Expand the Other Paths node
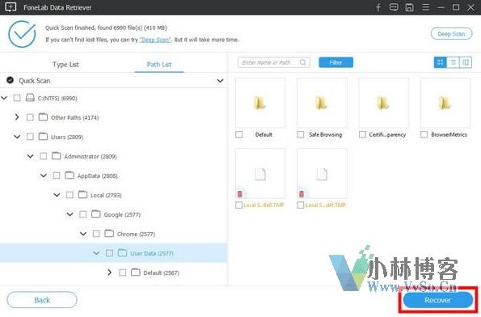481x317 pixels. [x=17, y=117]
